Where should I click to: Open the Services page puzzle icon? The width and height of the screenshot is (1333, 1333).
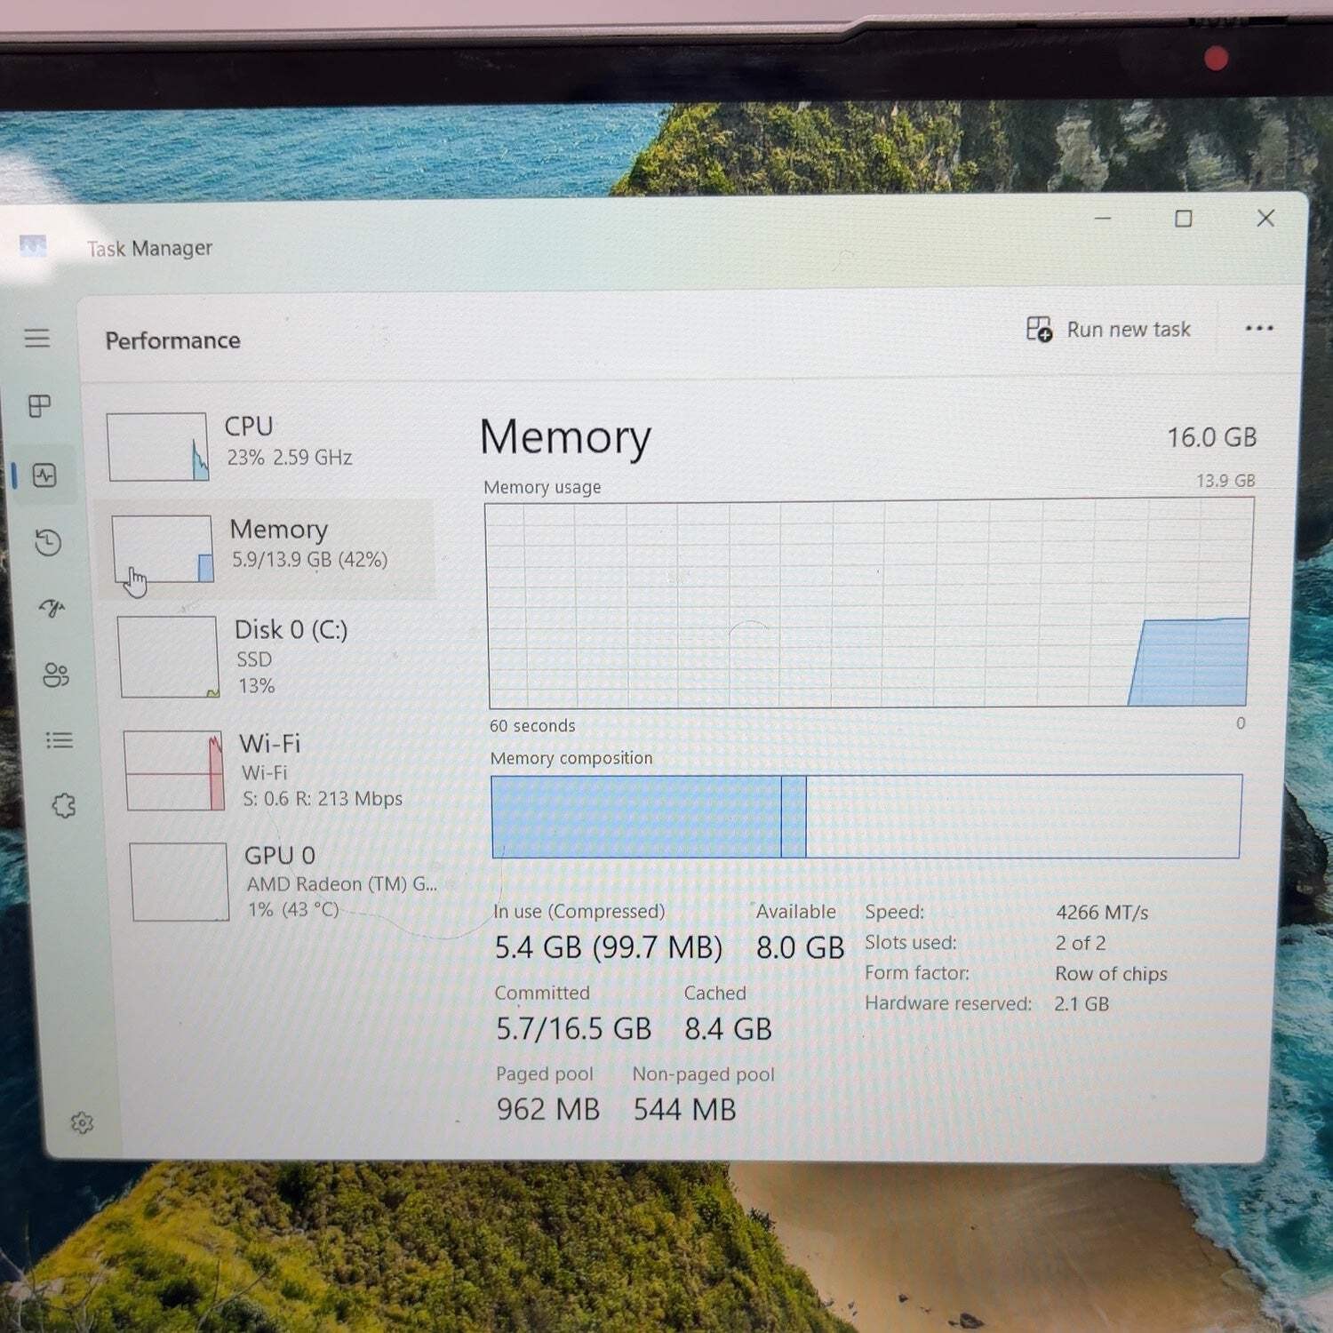[64, 806]
